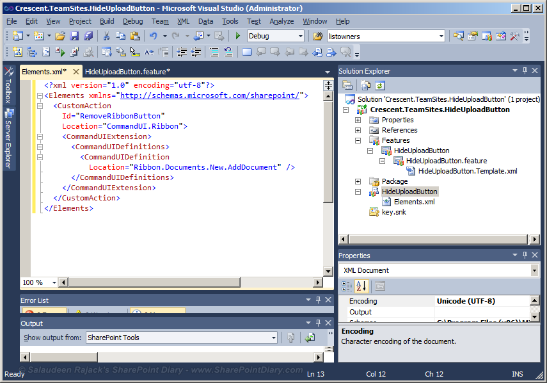Switch to the HideUploadButton.feature tab

[x=128, y=72]
